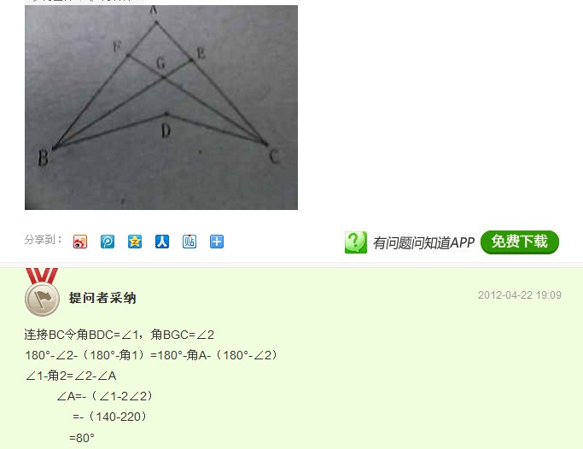The image size is (583, 449).
Task: Click the line ∠1-角2=∠2-∠A
Action: tap(71, 376)
